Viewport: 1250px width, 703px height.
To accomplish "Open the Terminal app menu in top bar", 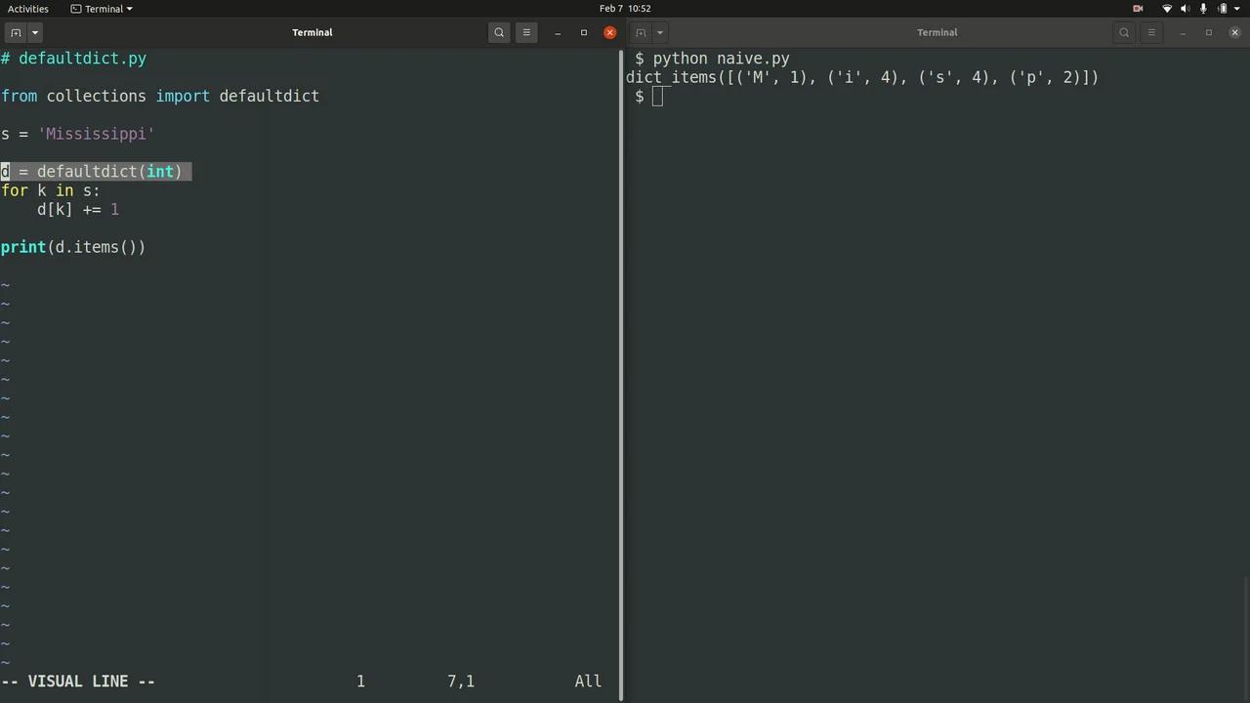I will tap(103, 9).
